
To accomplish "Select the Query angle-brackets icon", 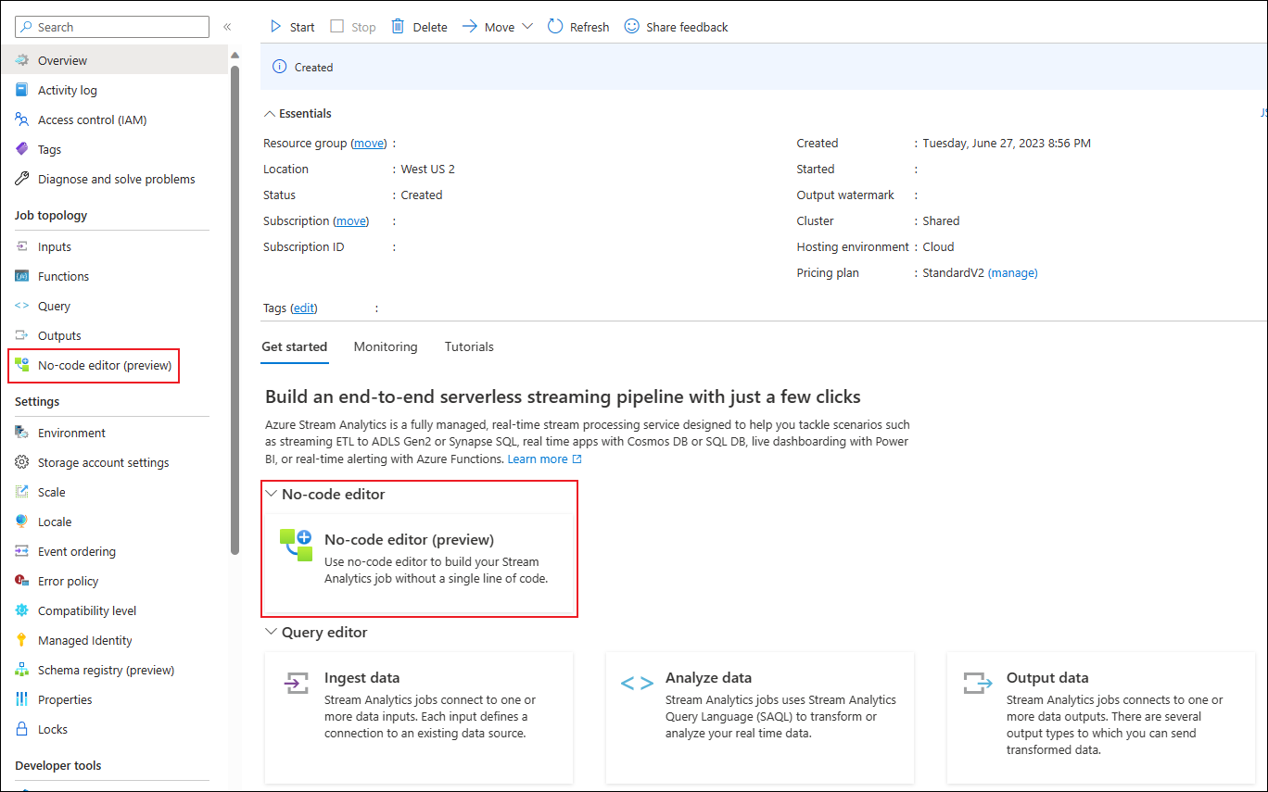I will (x=22, y=306).
